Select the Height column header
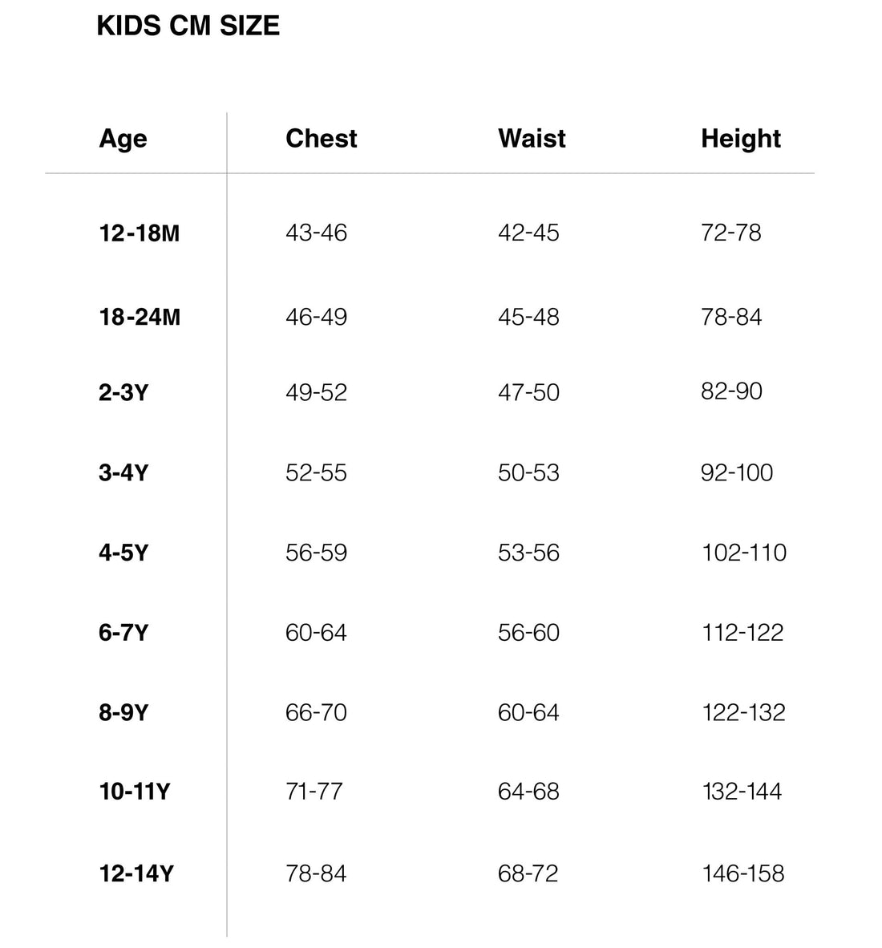Screen dimensions: 882x948 (740, 139)
